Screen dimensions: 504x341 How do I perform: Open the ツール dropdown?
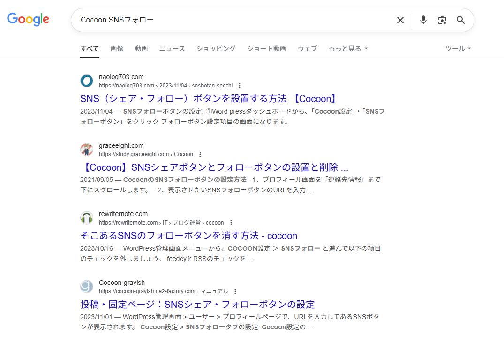458,49
